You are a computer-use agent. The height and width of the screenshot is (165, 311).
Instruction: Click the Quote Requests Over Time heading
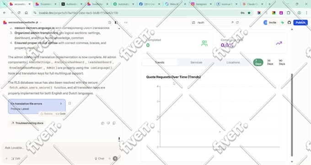173,77
